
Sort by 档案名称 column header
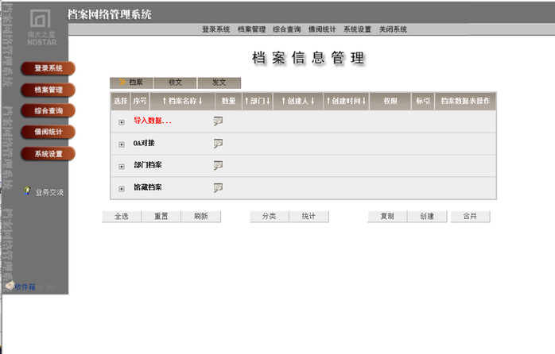182,101
